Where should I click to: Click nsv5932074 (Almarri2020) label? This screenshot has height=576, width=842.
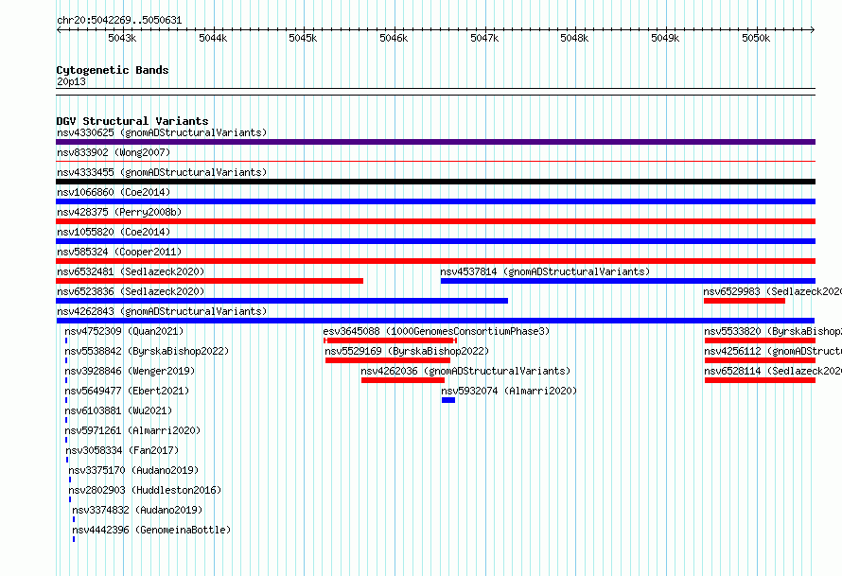pos(509,391)
